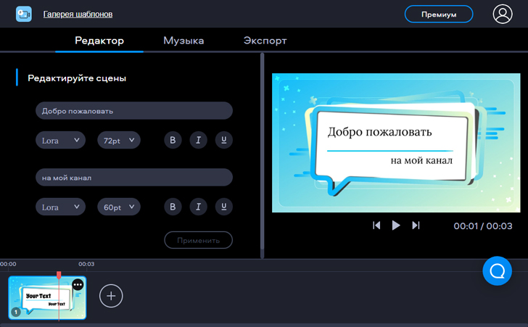Open Lora font dropdown for first text
528x327 pixels.
[60, 141]
